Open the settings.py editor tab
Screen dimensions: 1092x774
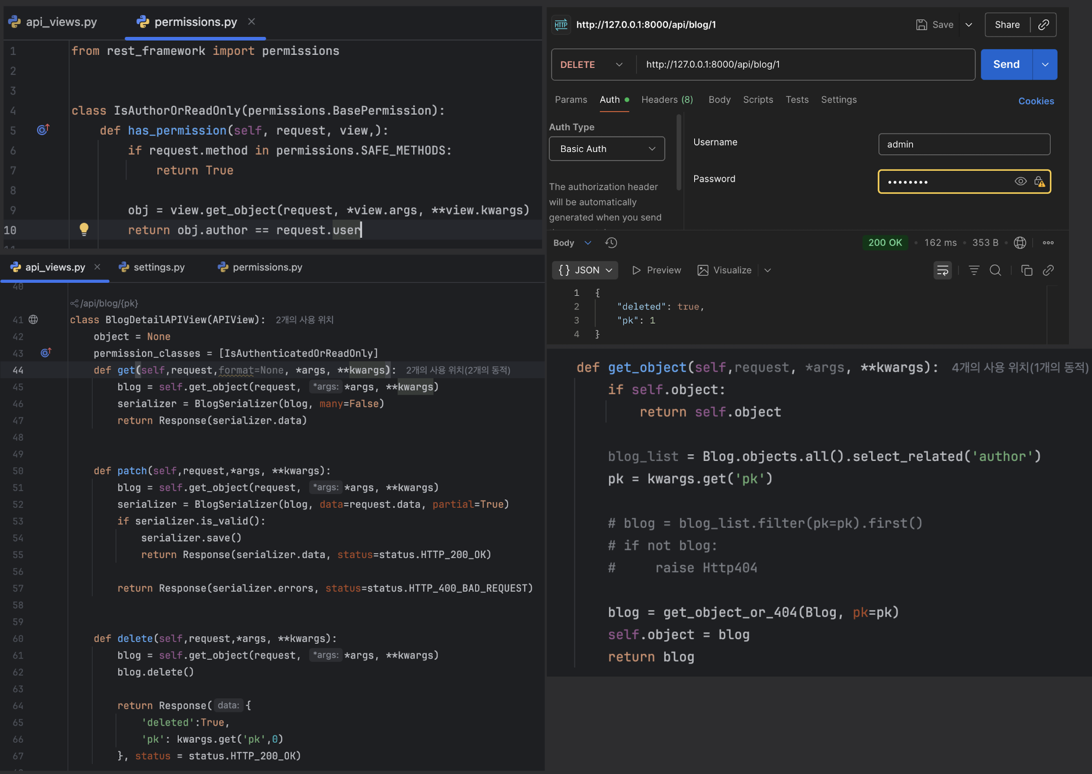point(159,267)
